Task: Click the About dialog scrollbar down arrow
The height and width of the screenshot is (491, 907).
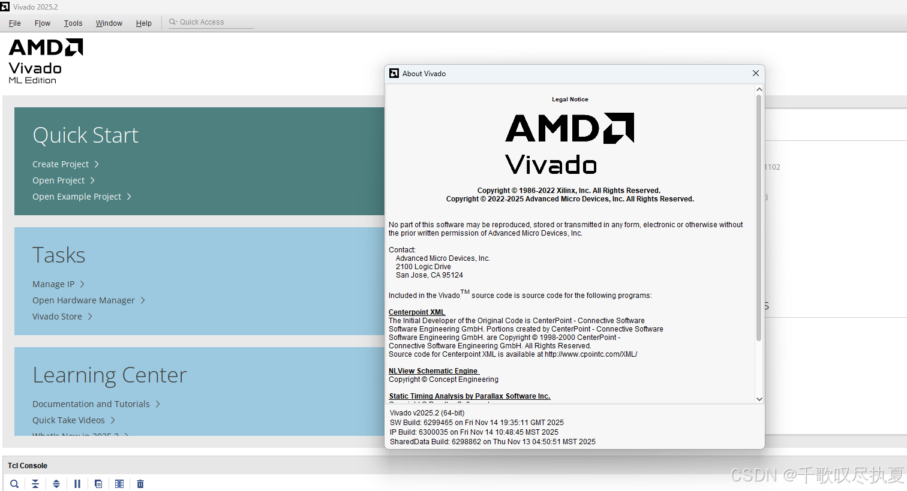Action: tap(759, 399)
